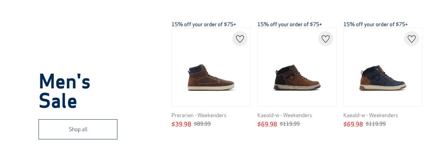Add navy Kaeald-w boot to wishlist heart
The width and height of the screenshot is (439, 157).
pyautogui.click(x=411, y=38)
